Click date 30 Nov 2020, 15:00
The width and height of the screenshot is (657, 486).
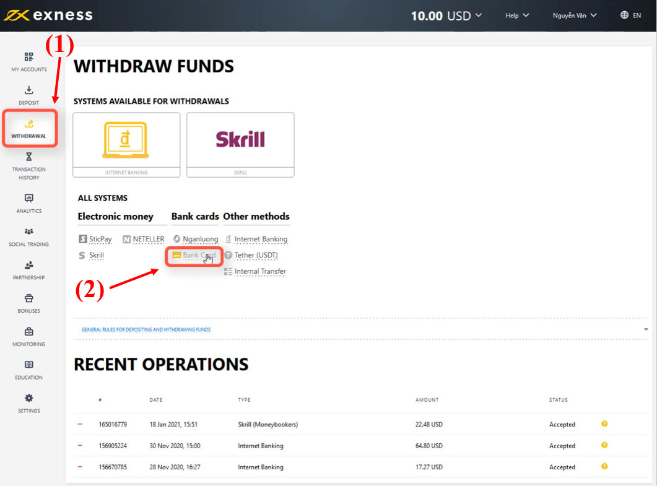(x=175, y=446)
